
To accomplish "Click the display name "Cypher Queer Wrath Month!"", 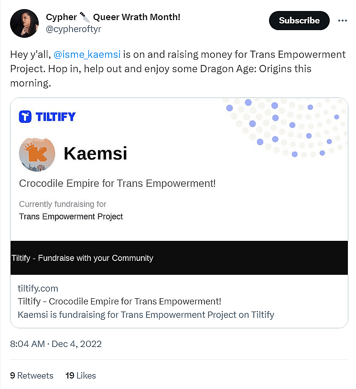I will pyautogui.click(x=113, y=18).
